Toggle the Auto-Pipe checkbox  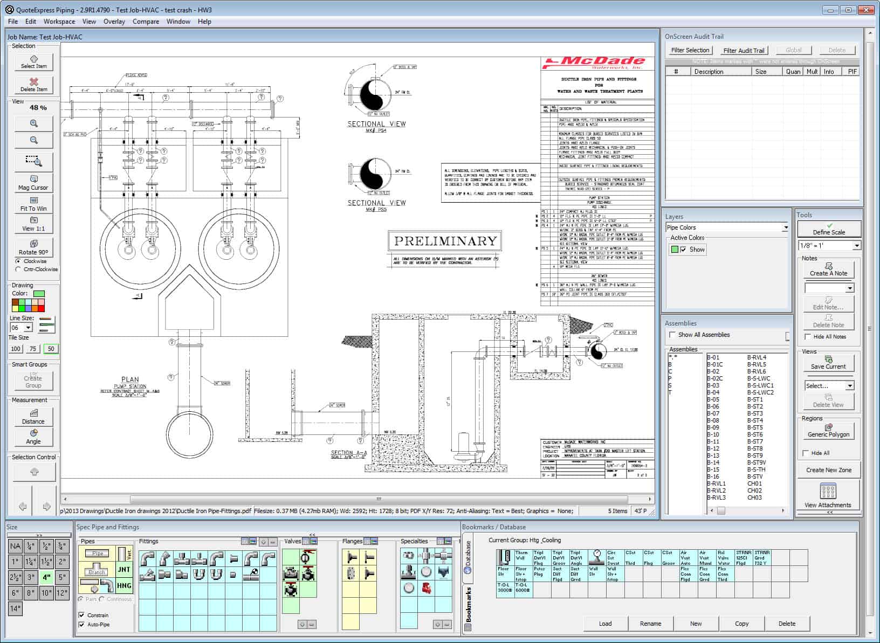[x=81, y=625]
